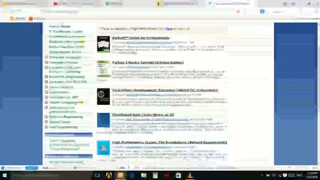Image resolution: width=320 pixels, height=180 pixels.
Task: Click the Python 3 Basics book cover thumbnail
Action: 103,69
